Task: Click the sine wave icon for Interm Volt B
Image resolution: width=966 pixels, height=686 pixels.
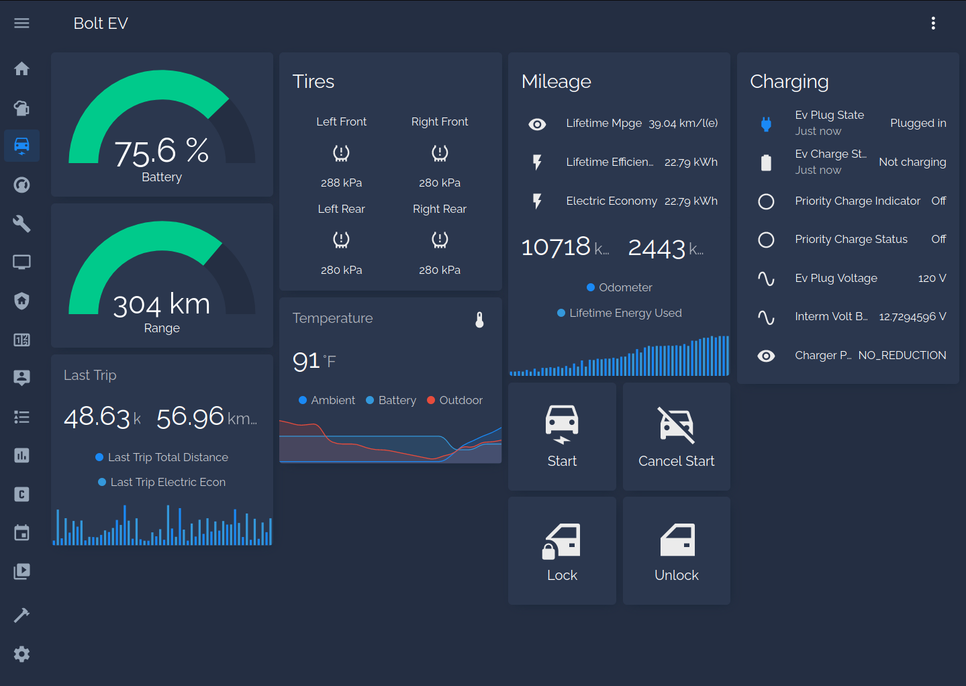Action: pos(766,317)
